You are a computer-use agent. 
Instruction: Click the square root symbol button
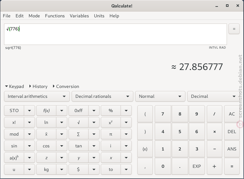[x=78, y=122]
